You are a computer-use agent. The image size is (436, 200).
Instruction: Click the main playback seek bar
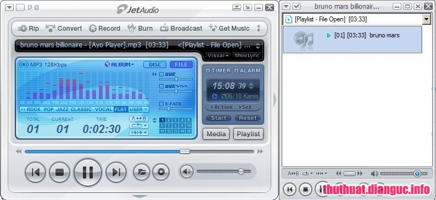click(139, 152)
